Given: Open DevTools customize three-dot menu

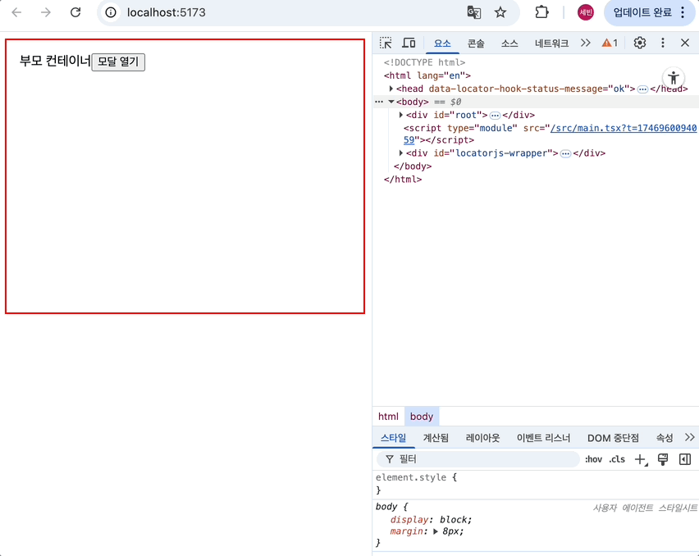Looking at the screenshot, I should tap(663, 43).
